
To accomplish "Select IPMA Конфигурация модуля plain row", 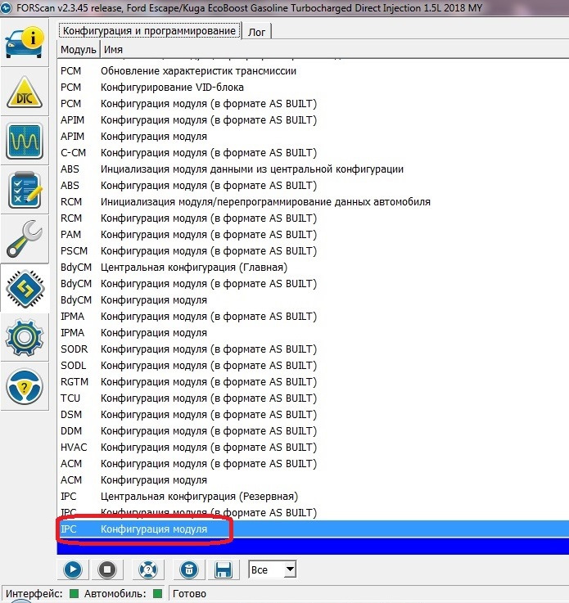I will tap(313, 333).
